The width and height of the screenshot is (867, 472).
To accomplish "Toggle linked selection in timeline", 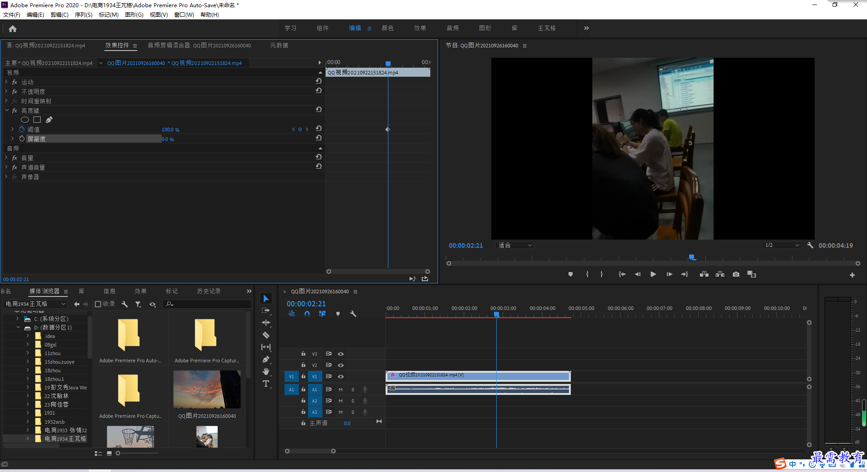I will [x=322, y=314].
